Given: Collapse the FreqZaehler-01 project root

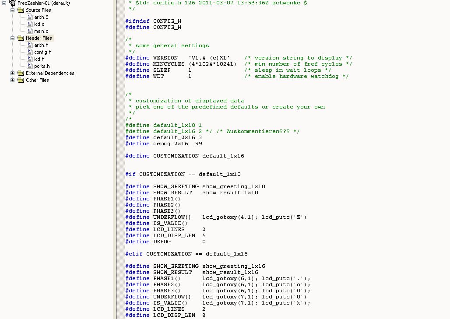Looking at the screenshot, I should coord(4,3).
